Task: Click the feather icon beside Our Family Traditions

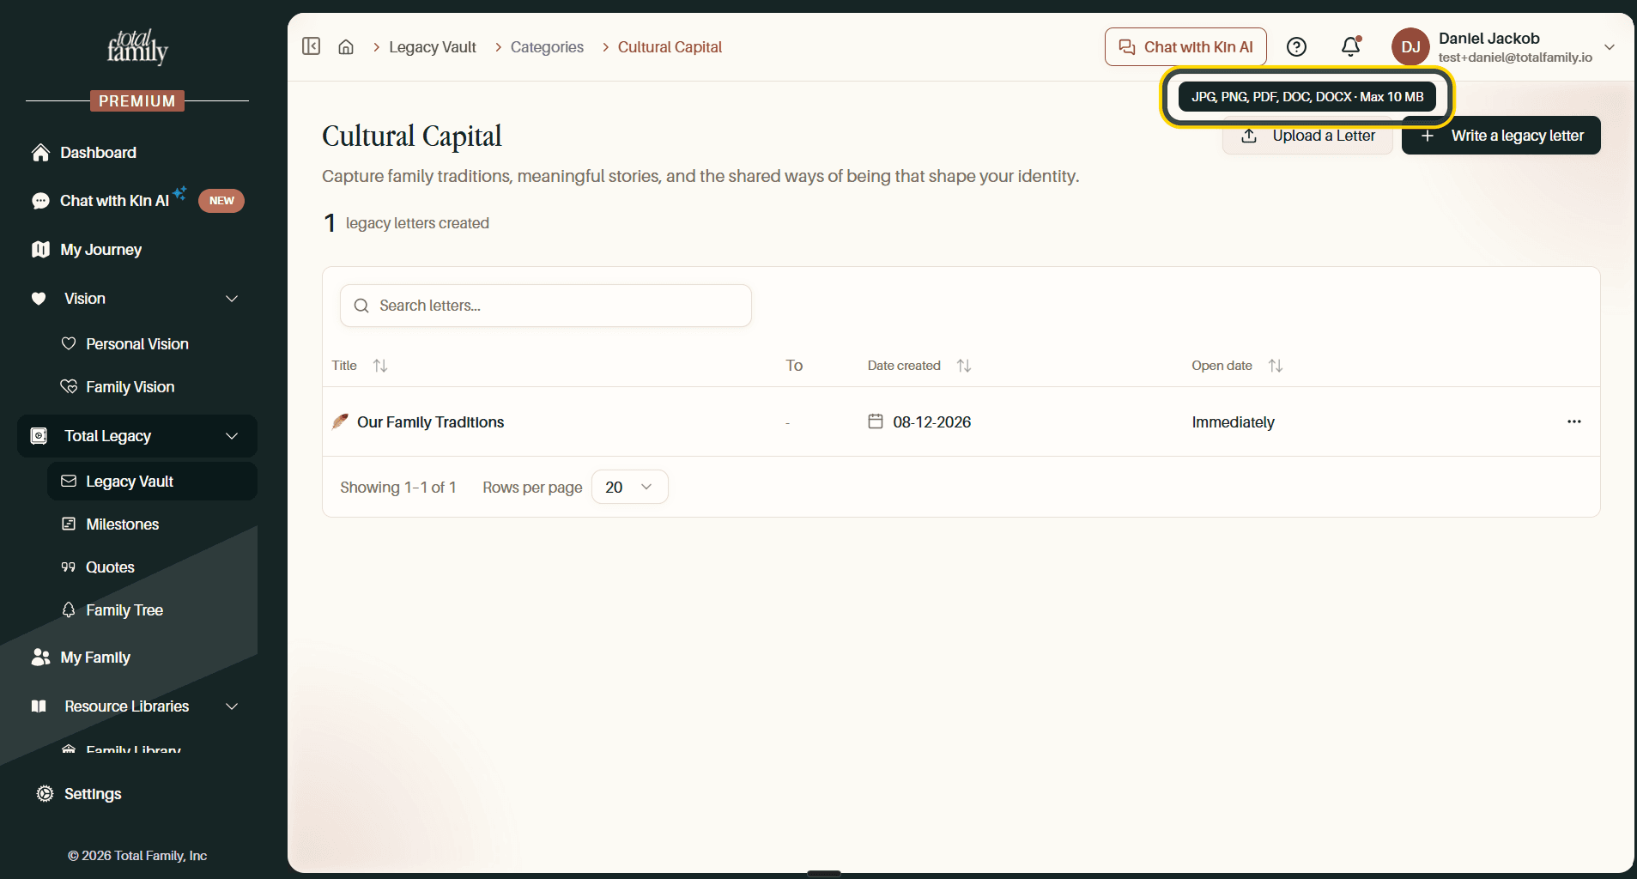Action: [341, 421]
